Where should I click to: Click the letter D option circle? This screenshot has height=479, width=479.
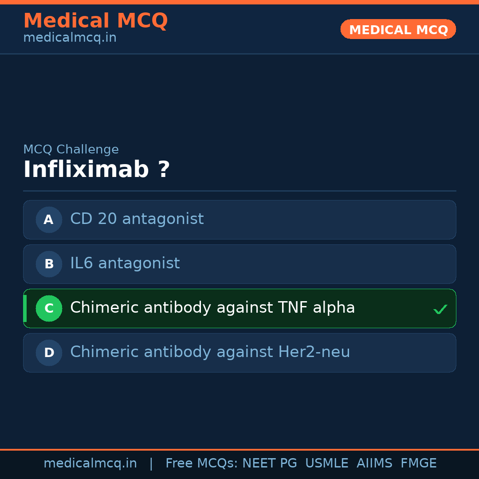pyautogui.click(x=49, y=353)
